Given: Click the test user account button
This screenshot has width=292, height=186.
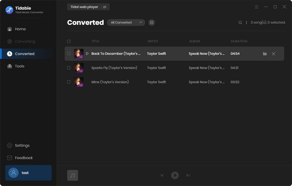Looking at the screenshot, I should click(x=28, y=173).
